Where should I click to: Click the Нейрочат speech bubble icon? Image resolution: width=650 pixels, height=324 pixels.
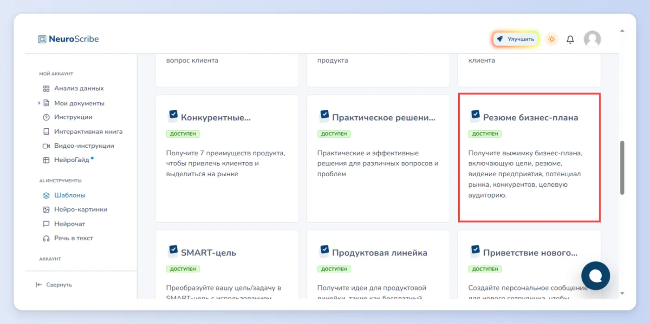pos(46,224)
